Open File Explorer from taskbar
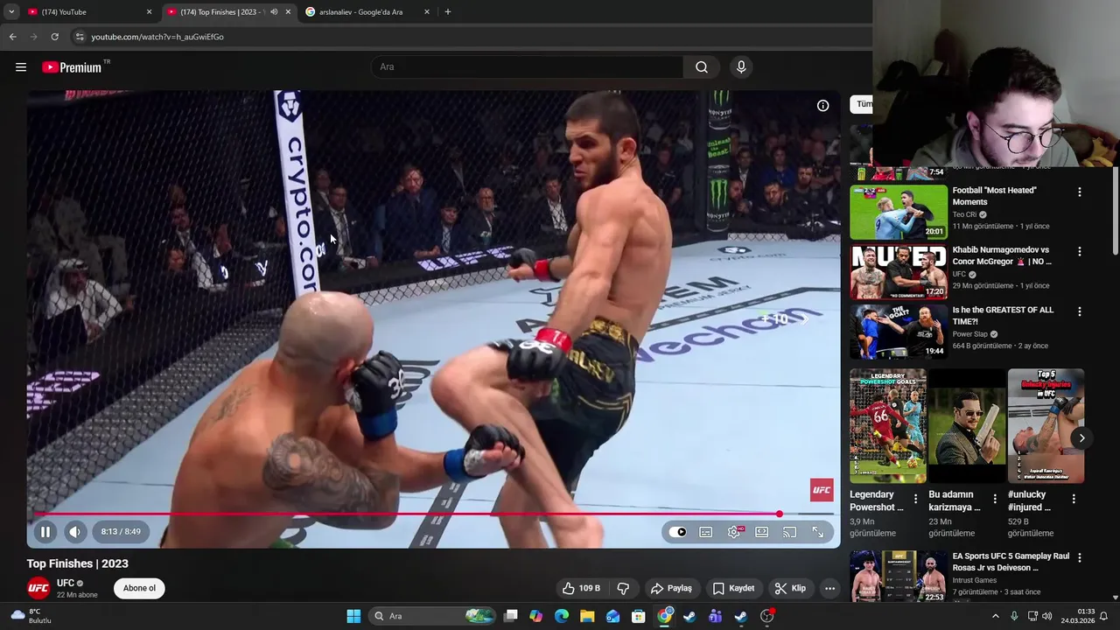 pyautogui.click(x=587, y=616)
